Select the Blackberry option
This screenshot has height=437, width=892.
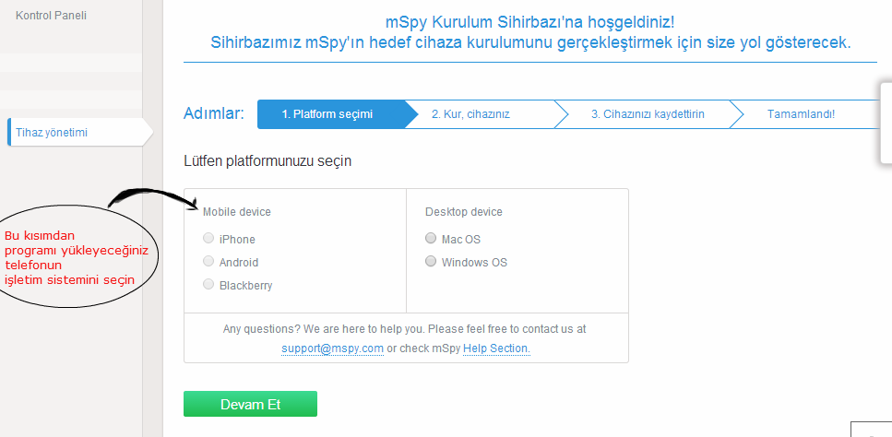tap(208, 285)
